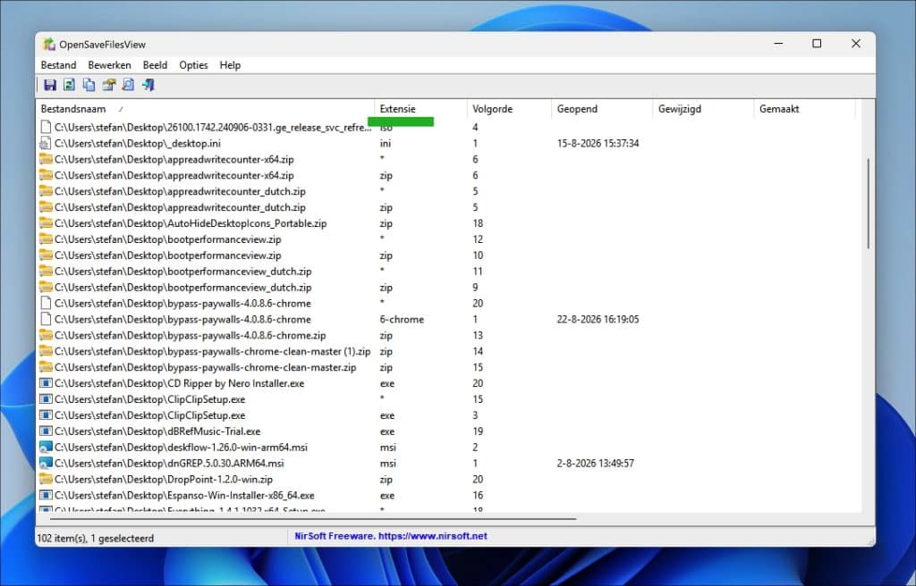Viewport: 916px width, 586px height.
Task: Sort by the Geopend column header
Action: [x=602, y=109]
